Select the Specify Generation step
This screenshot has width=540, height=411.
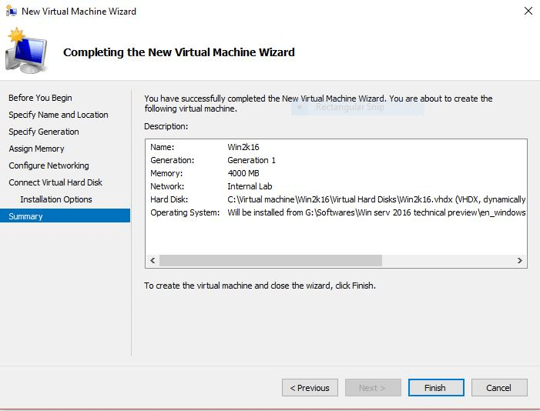tap(43, 132)
